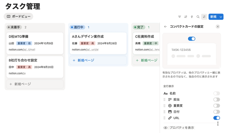The image size is (227, 133).
Task: Click the calendar icon of 日付 property
Action: click(170, 112)
